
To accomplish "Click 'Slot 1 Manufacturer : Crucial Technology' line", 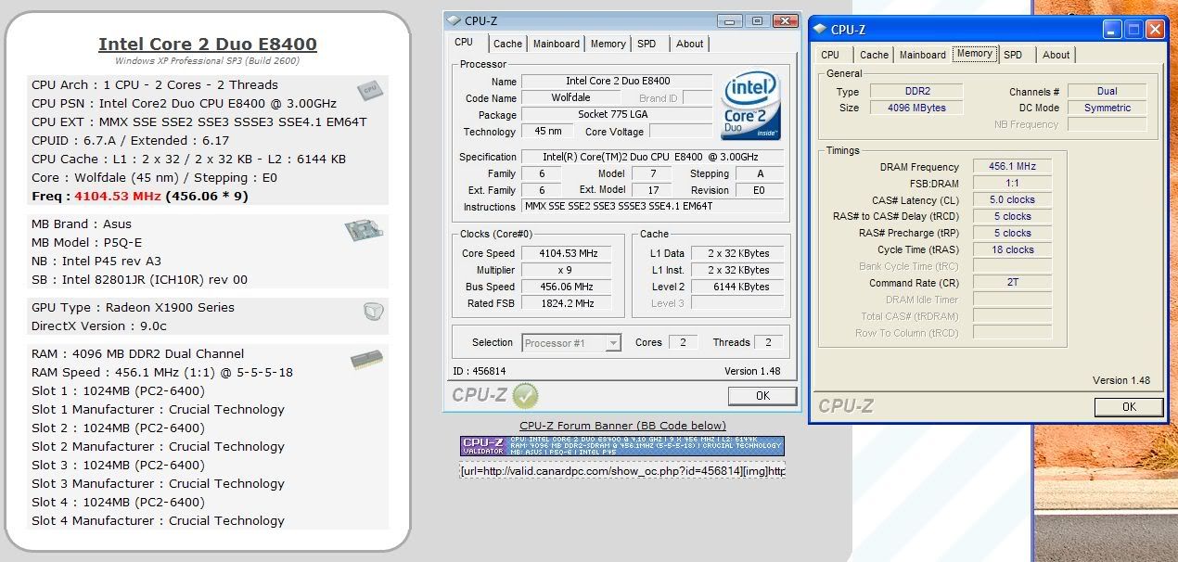I will [x=158, y=409].
